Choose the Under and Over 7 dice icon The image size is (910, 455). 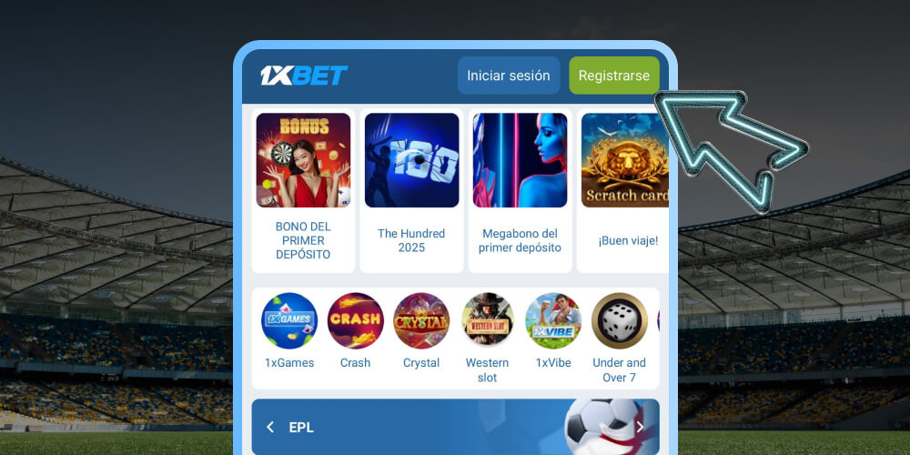coord(619,320)
